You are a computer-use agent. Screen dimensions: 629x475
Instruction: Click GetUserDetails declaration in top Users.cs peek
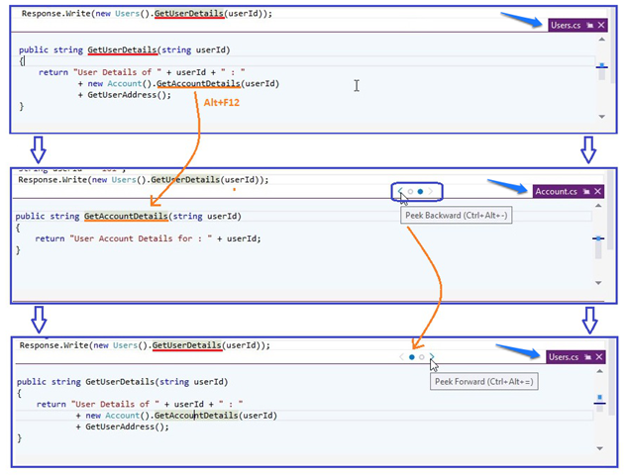coord(122,50)
